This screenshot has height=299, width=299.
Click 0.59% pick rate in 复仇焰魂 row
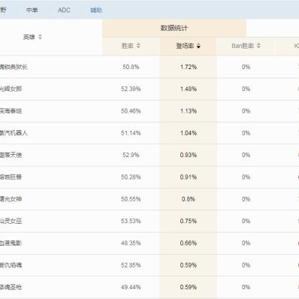pyautogui.click(x=189, y=265)
